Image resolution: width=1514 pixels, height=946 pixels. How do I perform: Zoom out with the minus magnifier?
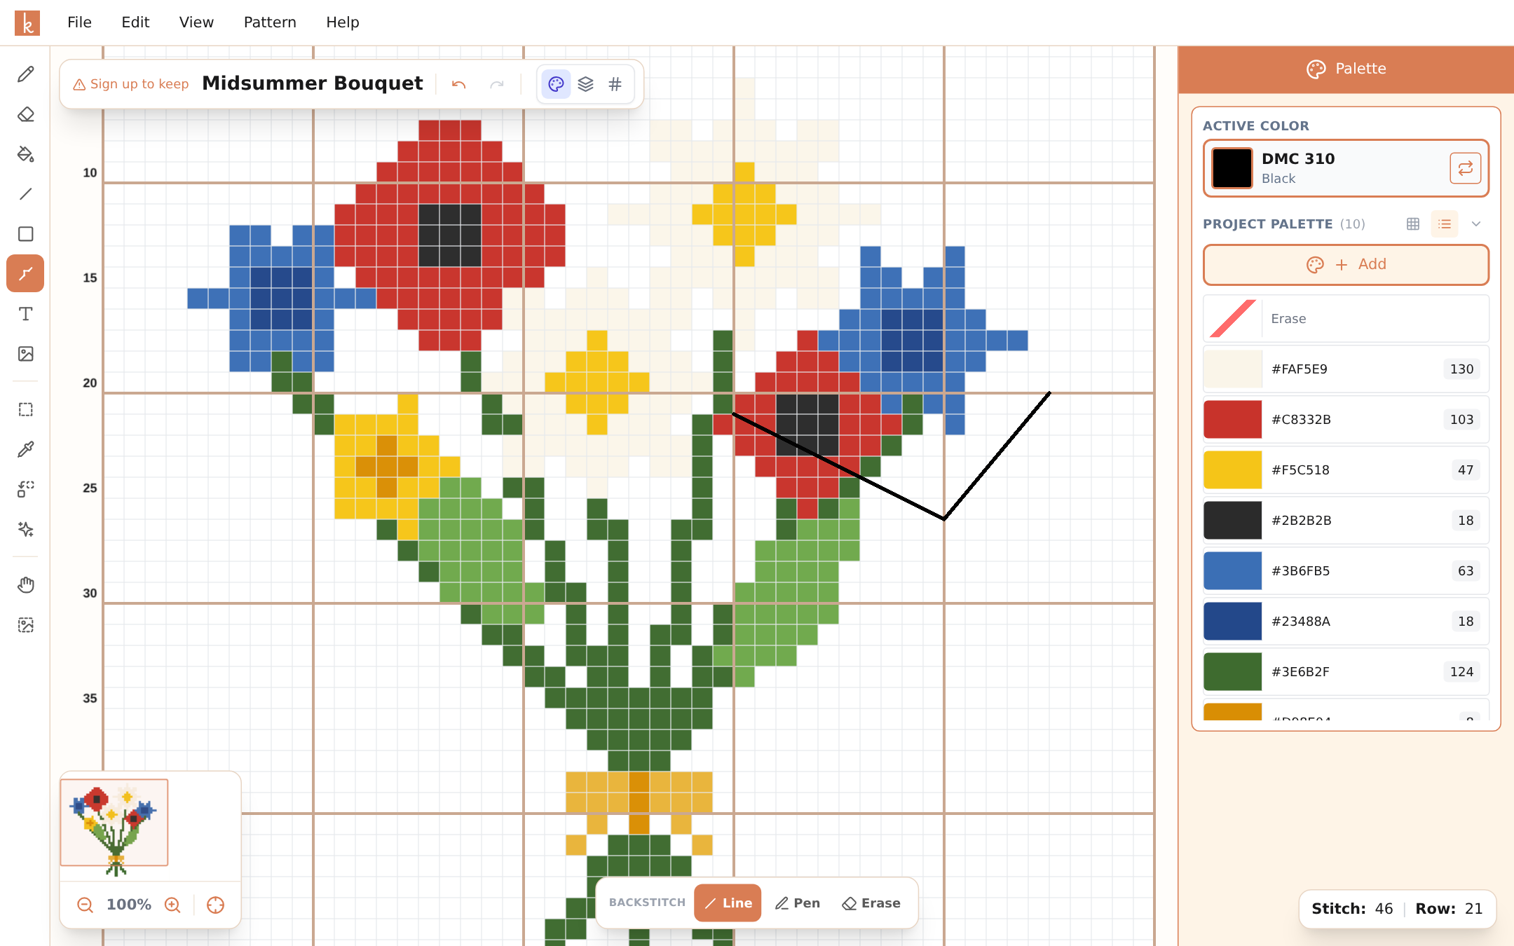[86, 905]
